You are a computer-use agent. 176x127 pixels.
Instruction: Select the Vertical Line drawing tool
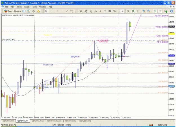57,11
